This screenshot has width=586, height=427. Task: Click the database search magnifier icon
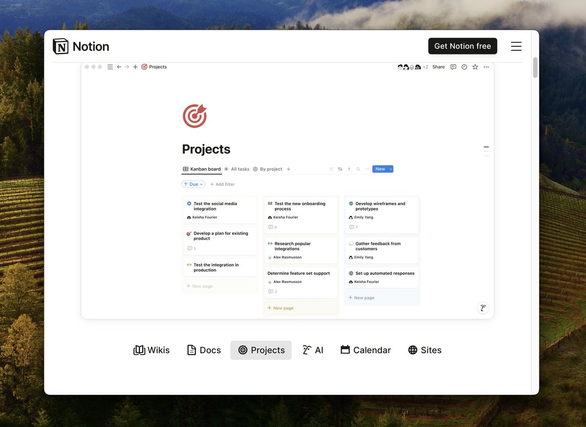[358, 169]
